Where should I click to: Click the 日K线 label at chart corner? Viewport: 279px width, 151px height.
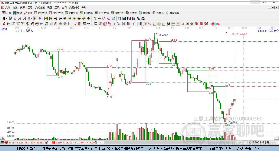(4, 29)
